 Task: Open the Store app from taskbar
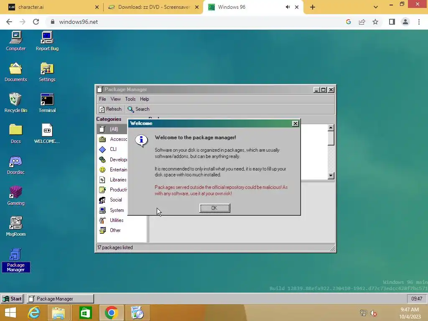click(85, 313)
